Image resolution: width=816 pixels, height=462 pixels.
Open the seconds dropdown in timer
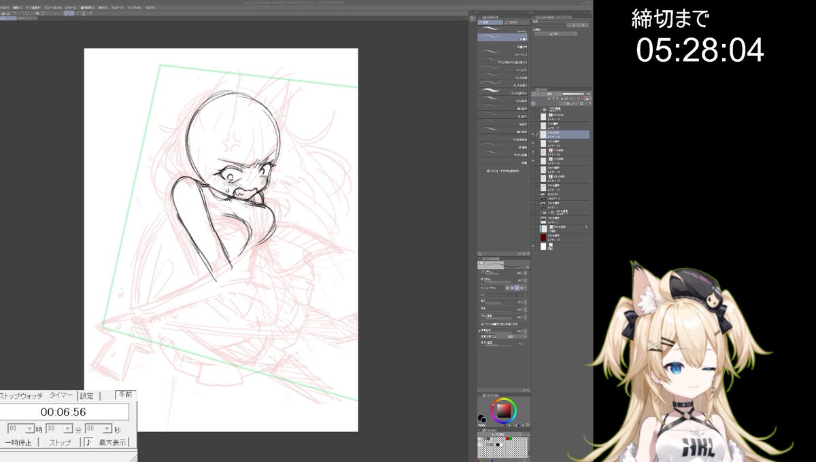coord(107,429)
